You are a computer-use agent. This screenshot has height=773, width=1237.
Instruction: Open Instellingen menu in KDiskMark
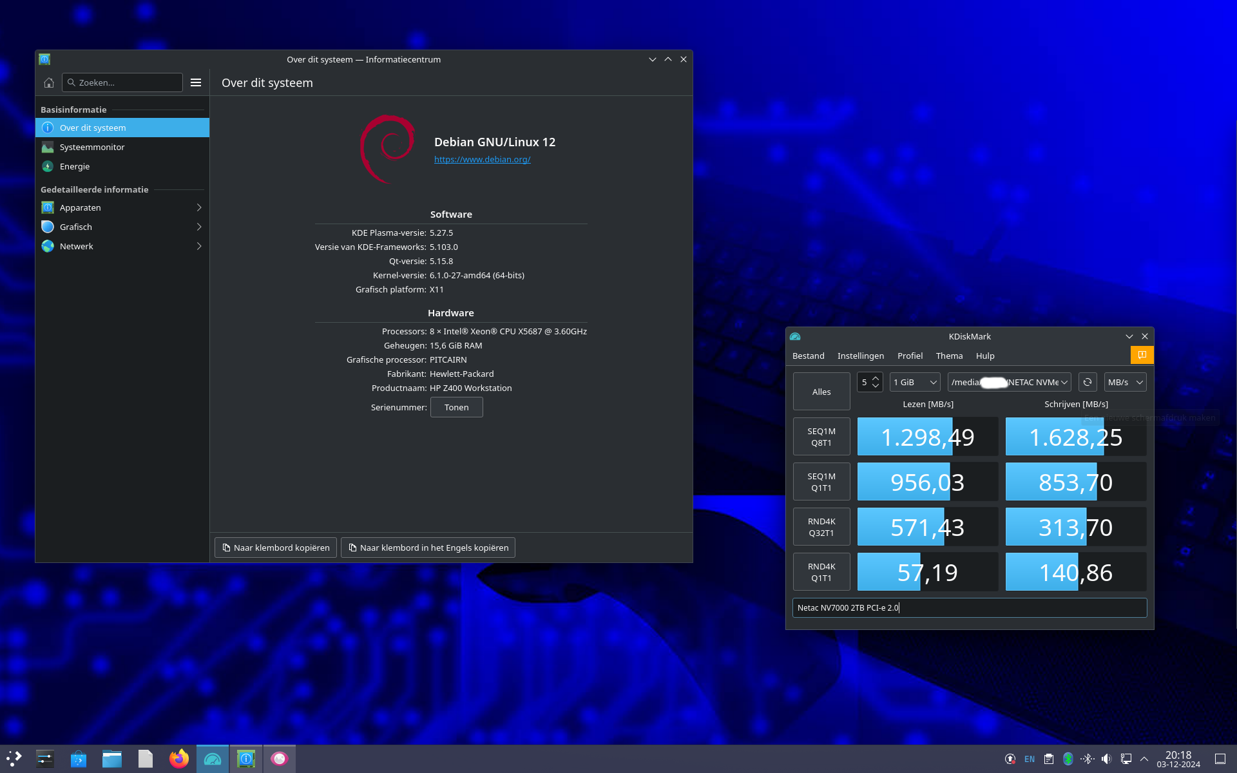[x=860, y=356]
